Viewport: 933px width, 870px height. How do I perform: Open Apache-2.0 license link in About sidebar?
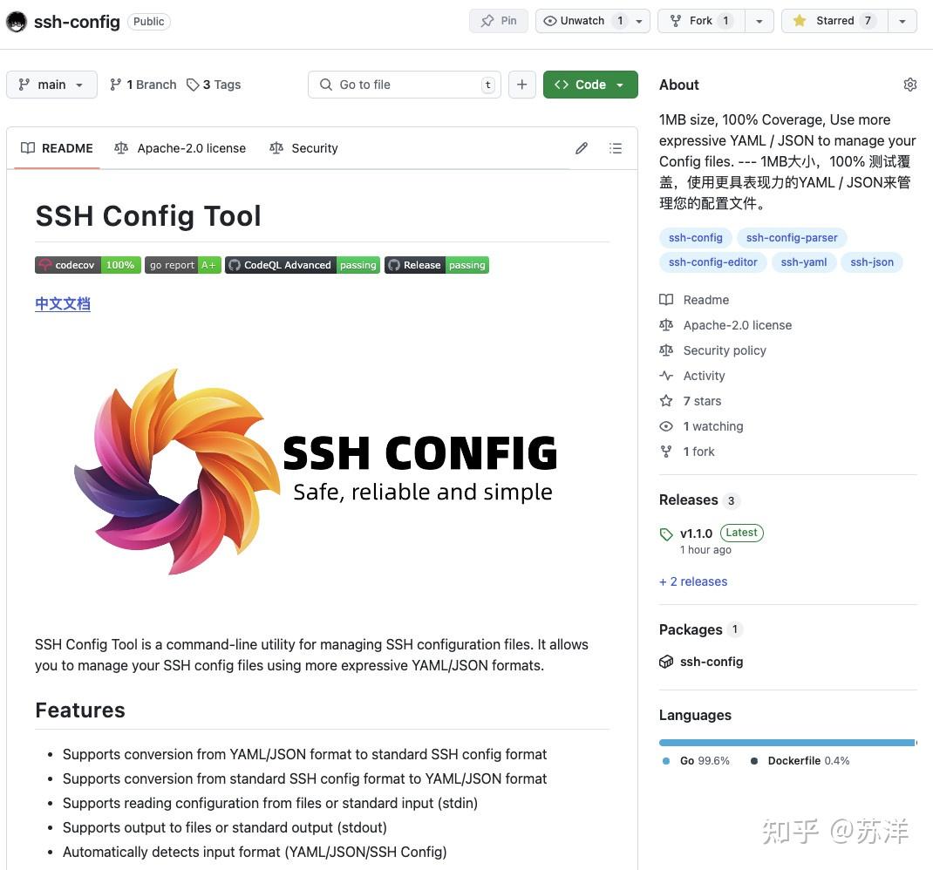(x=726, y=325)
